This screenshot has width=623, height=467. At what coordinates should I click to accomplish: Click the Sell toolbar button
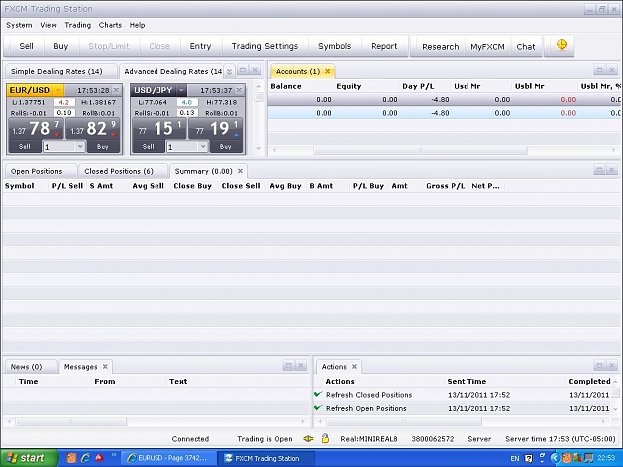coord(26,46)
